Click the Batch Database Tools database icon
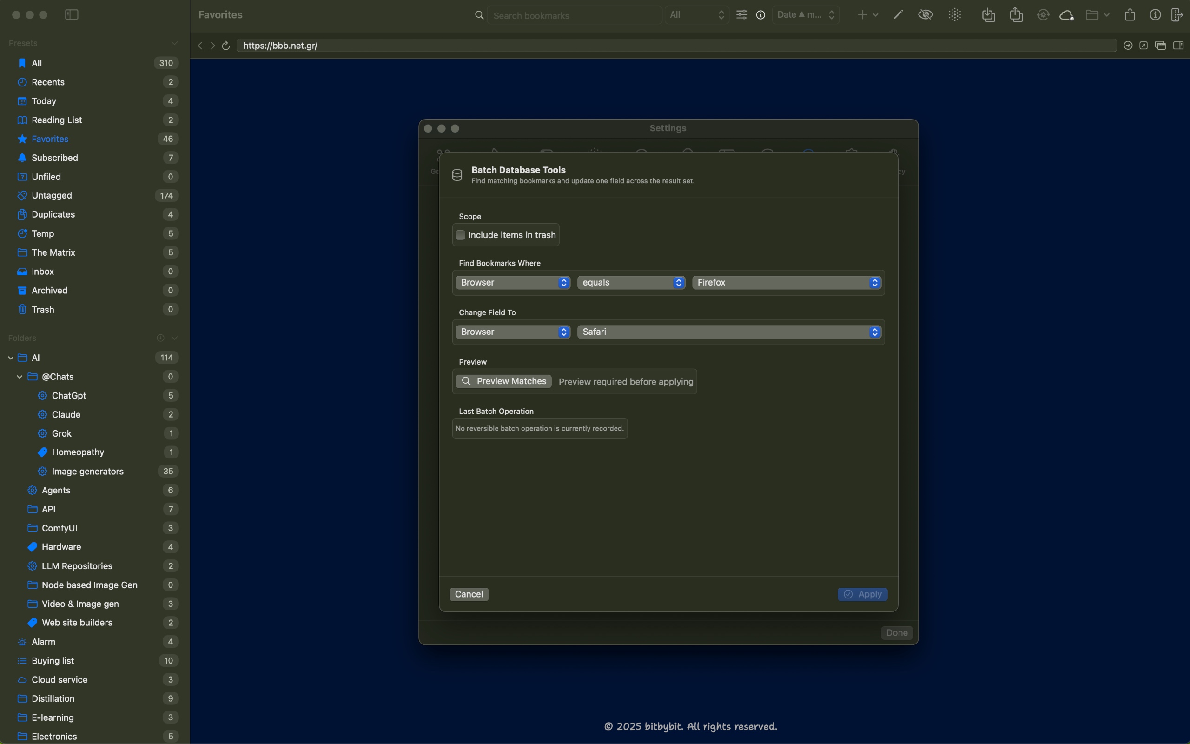The height and width of the screenshot is (744, 1190). [457, 175]
